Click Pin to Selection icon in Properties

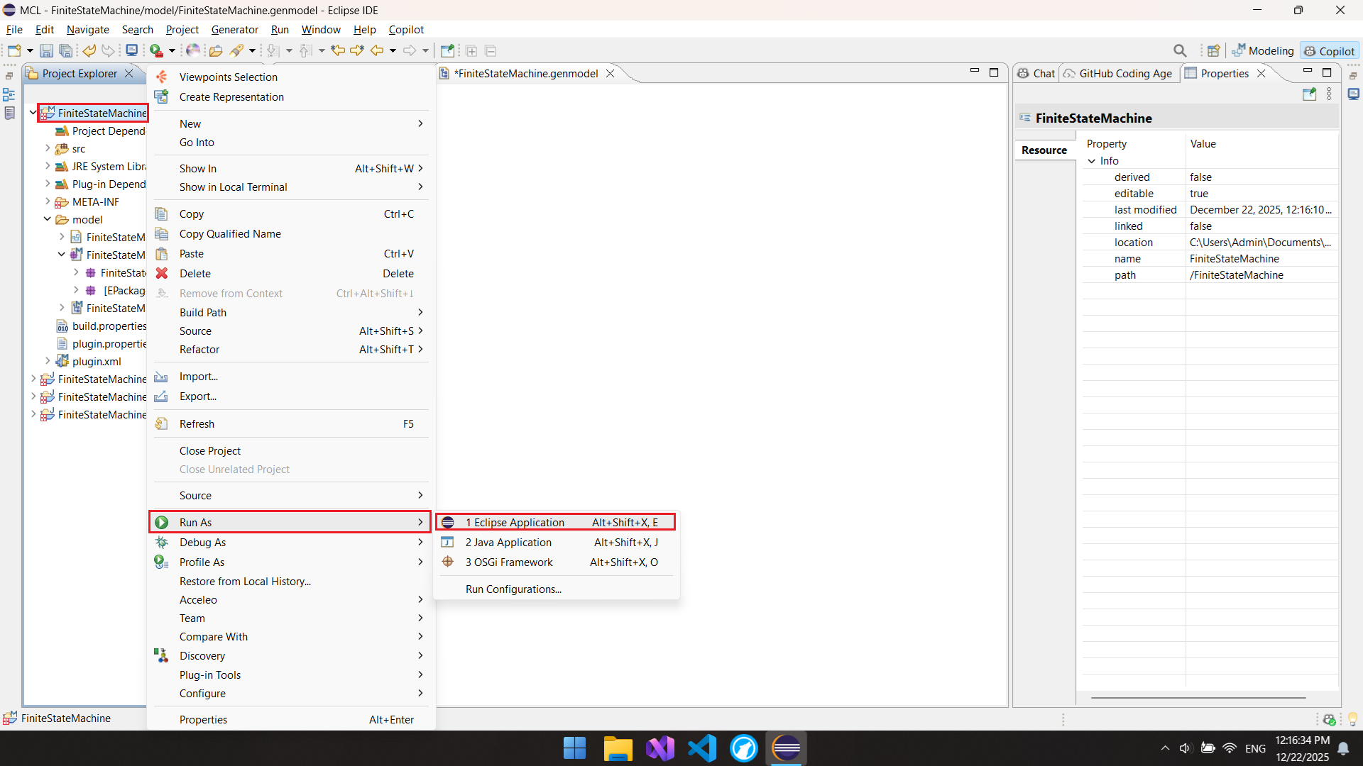point(1309,94)
